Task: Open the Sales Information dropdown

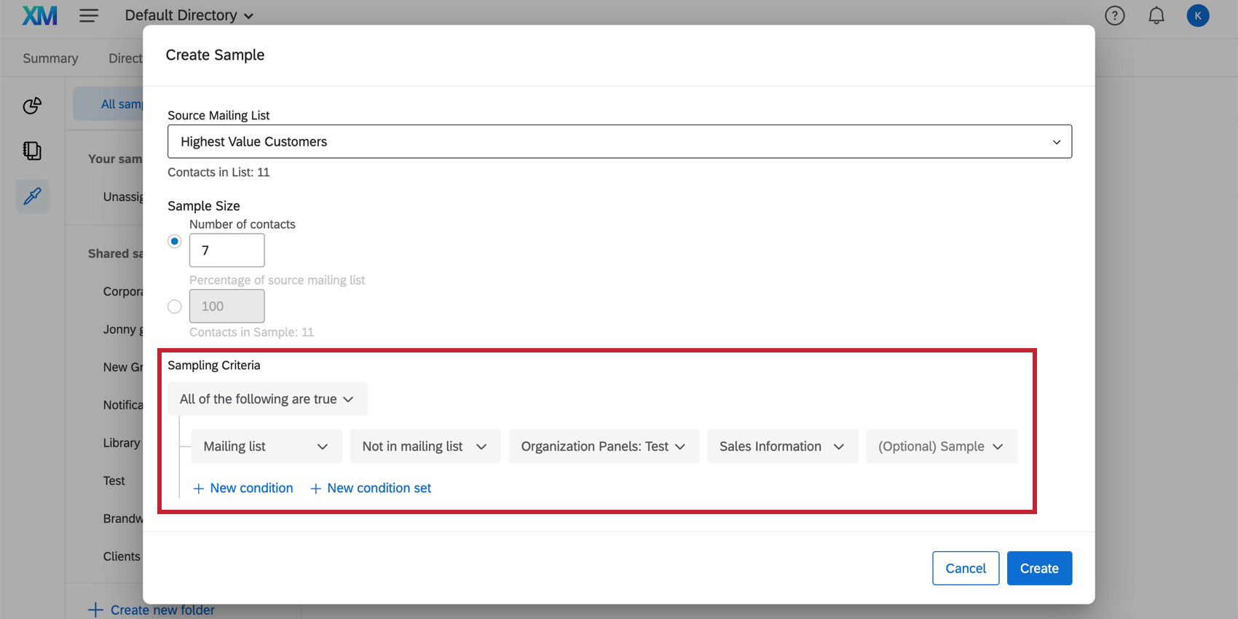Action: click(783, 446)
